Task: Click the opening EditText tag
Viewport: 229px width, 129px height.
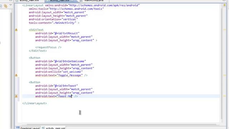Action: point(36,30)
